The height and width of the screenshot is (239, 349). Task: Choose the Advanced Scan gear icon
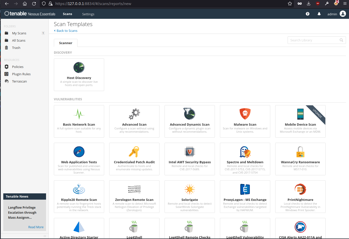(134, 114)
